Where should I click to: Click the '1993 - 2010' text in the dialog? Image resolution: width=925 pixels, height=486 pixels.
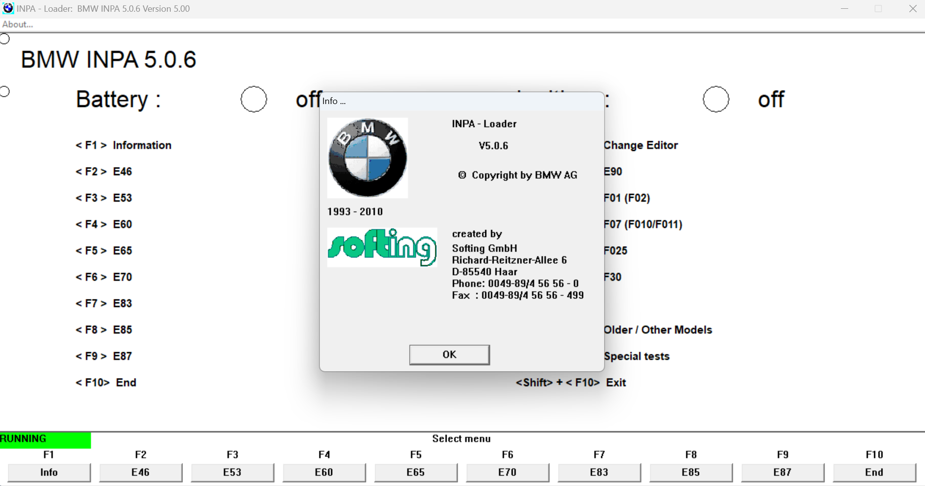tap(355, 211)
